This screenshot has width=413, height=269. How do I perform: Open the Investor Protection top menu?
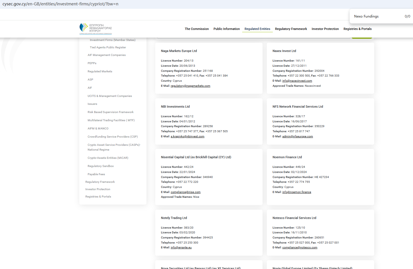coord(325,29)
